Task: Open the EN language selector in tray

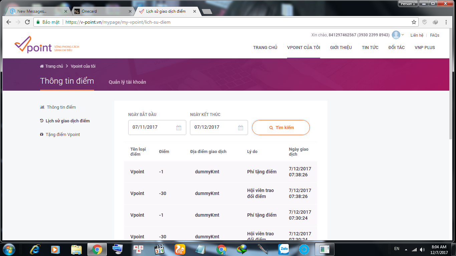Action: [397, 249]
